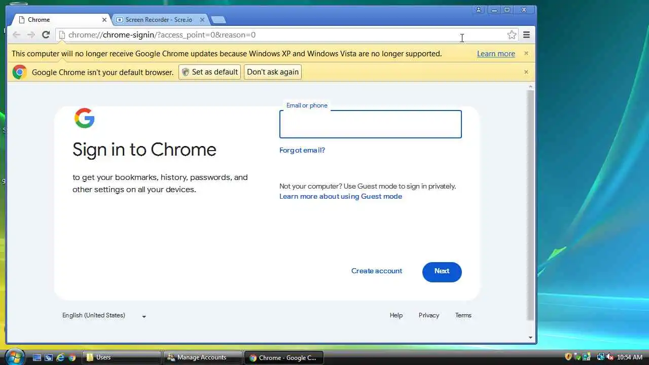Click the 10:54 AM taskbar clock

[630, 357]
